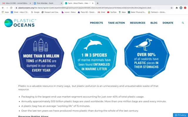Select the Facts About Plastic tab
This screenshot has height=117, width=188.
pyautogui.click(x=79, y=3)
